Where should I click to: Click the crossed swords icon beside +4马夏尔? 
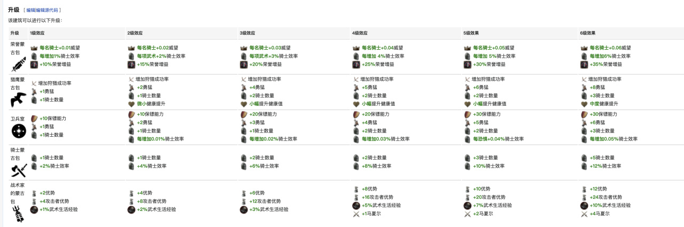tap(584, 214)
